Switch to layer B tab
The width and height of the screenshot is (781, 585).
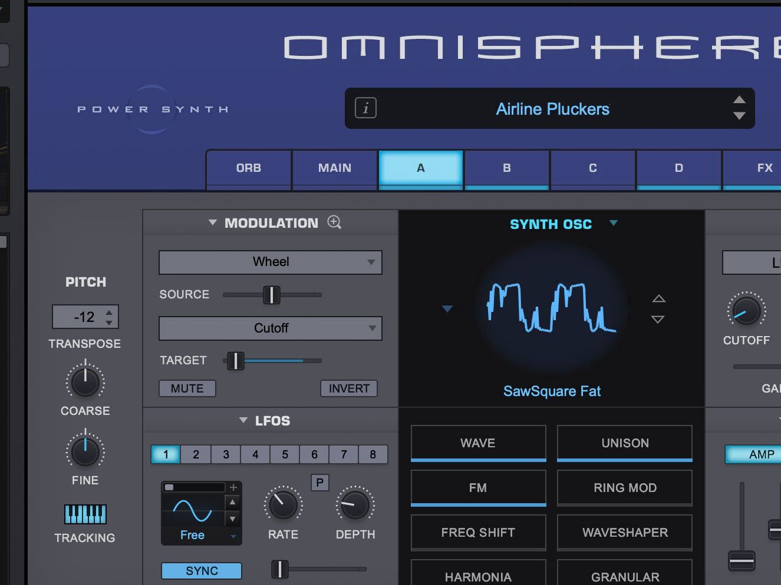[x=507, y=169]
